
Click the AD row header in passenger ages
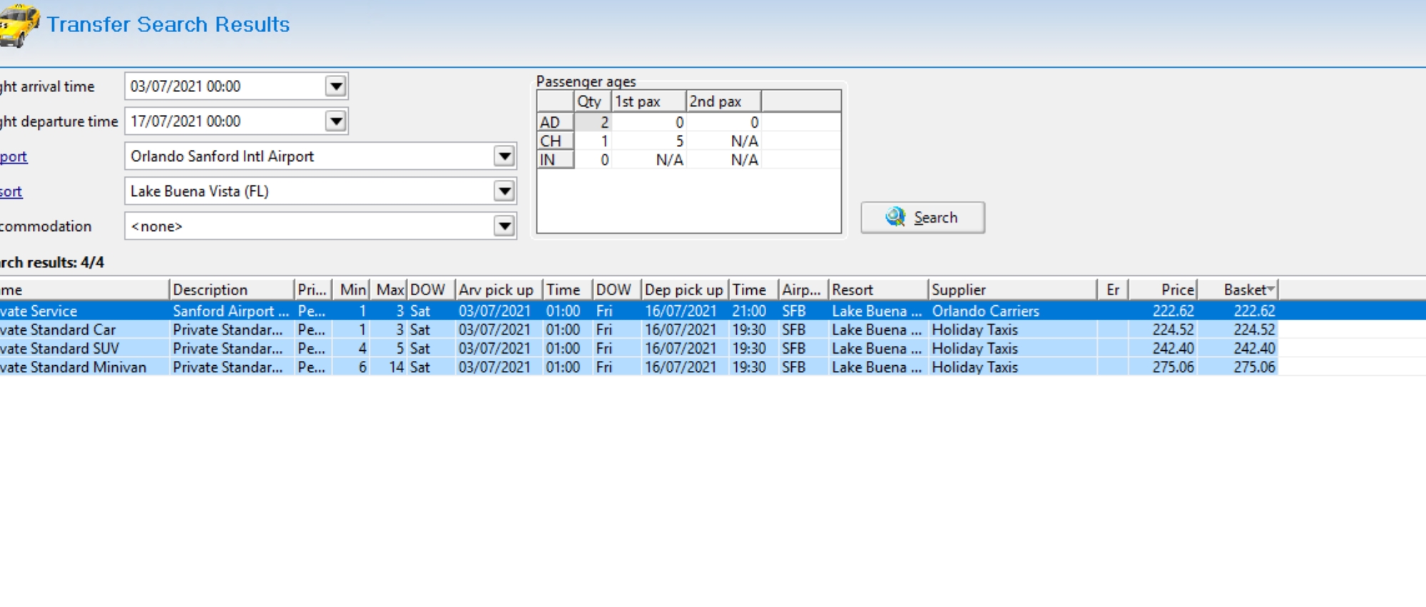(x=556, y=122)
